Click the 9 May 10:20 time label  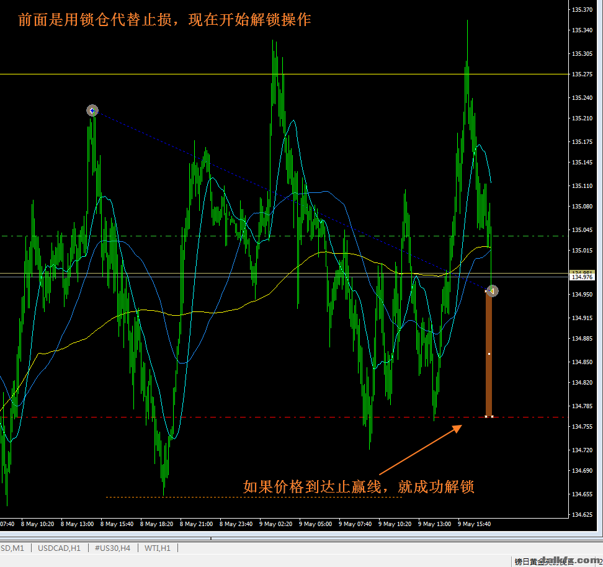click(395, 524)
